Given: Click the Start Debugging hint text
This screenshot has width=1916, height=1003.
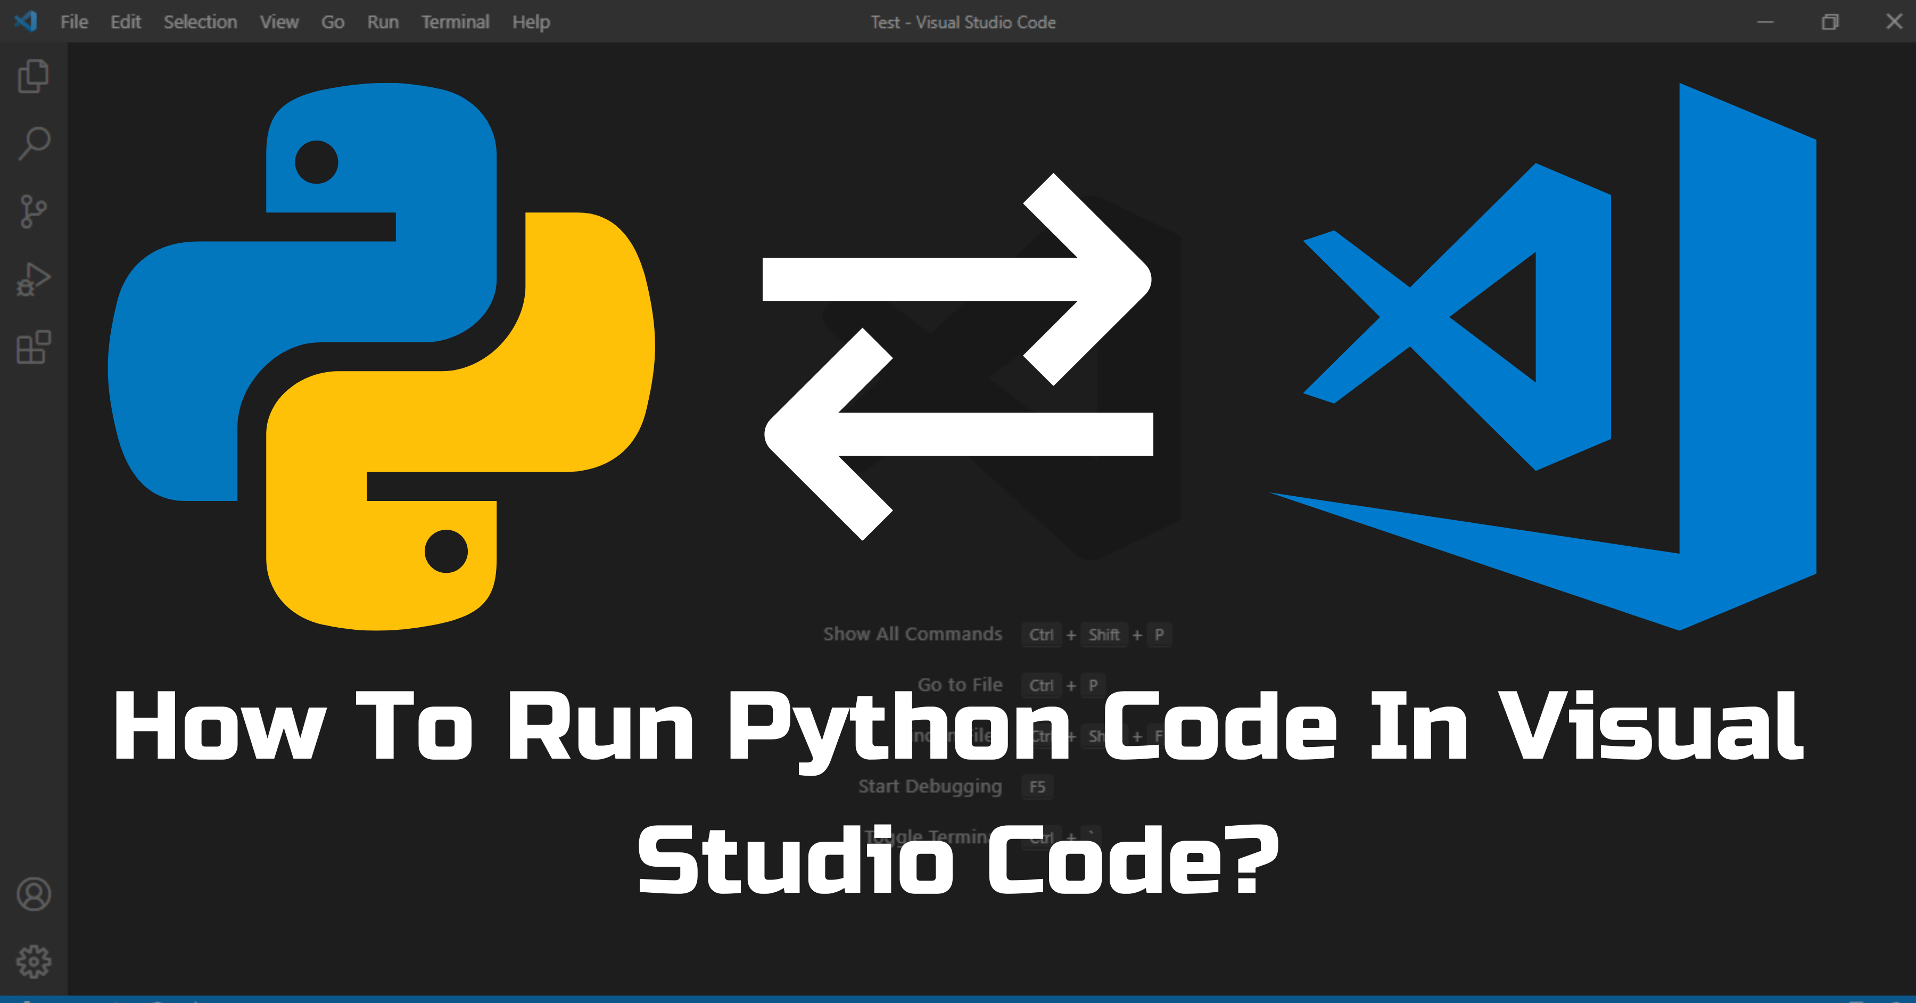Looking at the screenshot, I should click(929, 786).
